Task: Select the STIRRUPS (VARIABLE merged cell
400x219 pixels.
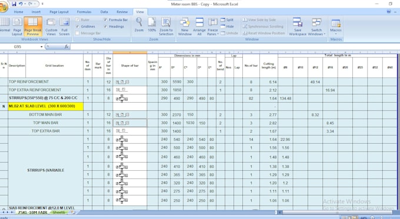Action: [x=46, y=170]
